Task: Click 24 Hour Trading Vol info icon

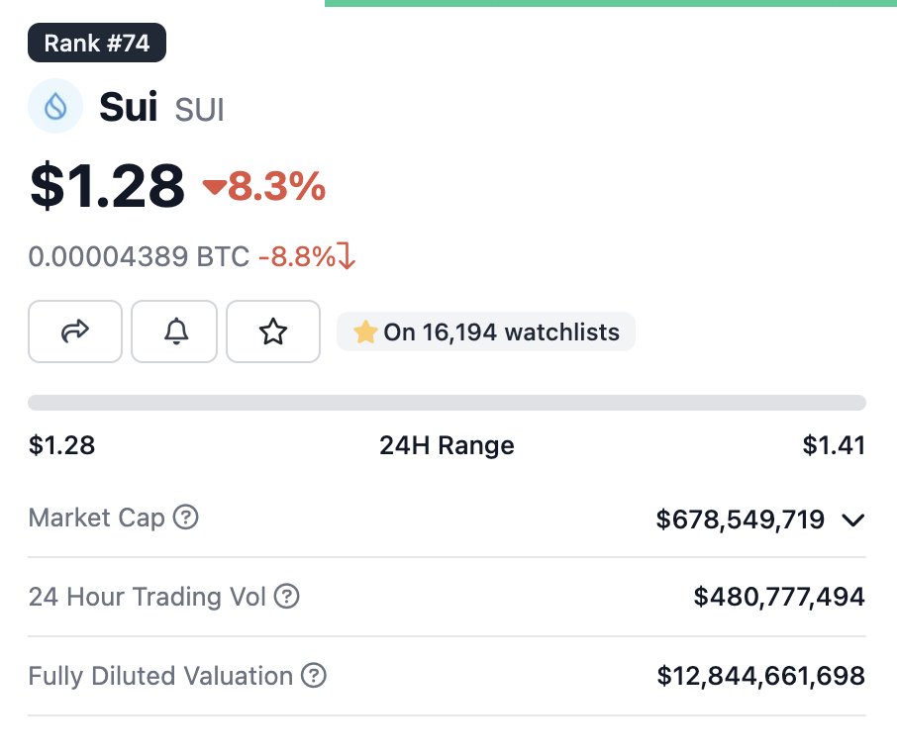Action: (x=286, y=596)
